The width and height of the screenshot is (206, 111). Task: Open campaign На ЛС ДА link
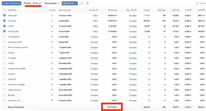click(12, 21)
